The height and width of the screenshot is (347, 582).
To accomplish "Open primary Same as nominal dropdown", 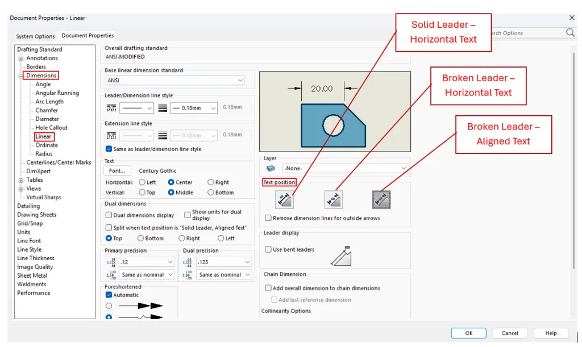I will coord(147,275).
